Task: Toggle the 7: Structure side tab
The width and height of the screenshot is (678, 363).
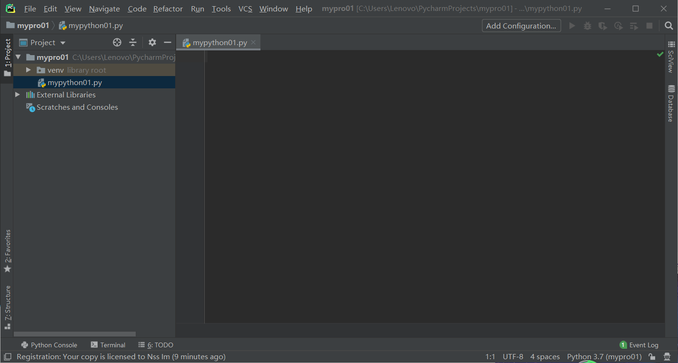Action: (x=7, y=307)
